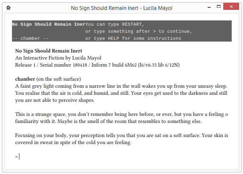Click the 'An Interactive Fiction by Lucila Mayol' line
Viewport: 243px width, 174px height.
pyautogui.click(x=58, y=58)
